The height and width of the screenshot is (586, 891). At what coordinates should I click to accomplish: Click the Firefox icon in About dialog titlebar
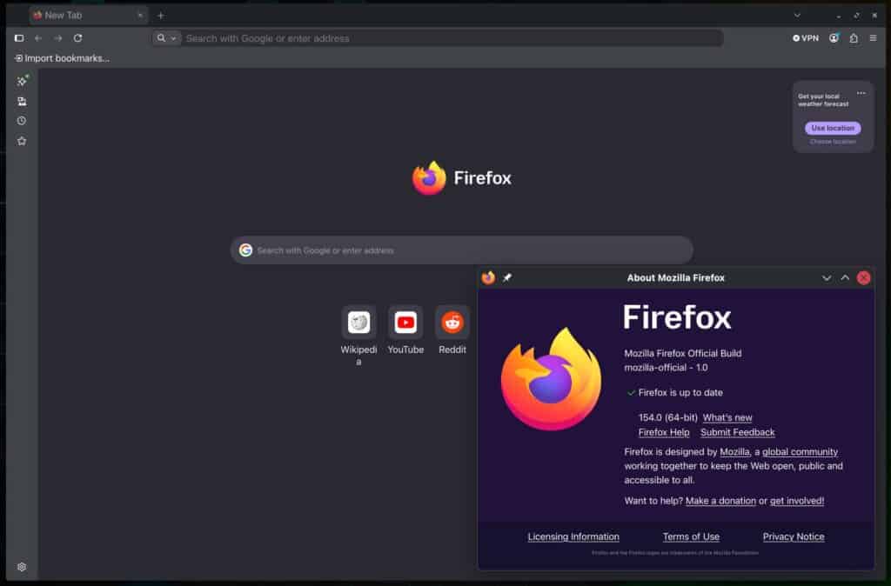tap(488, 277)
